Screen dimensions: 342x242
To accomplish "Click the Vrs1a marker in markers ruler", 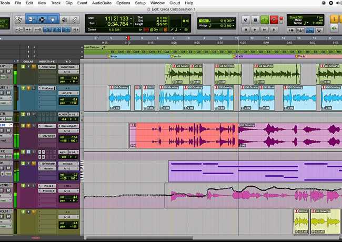I will [177, 56].
